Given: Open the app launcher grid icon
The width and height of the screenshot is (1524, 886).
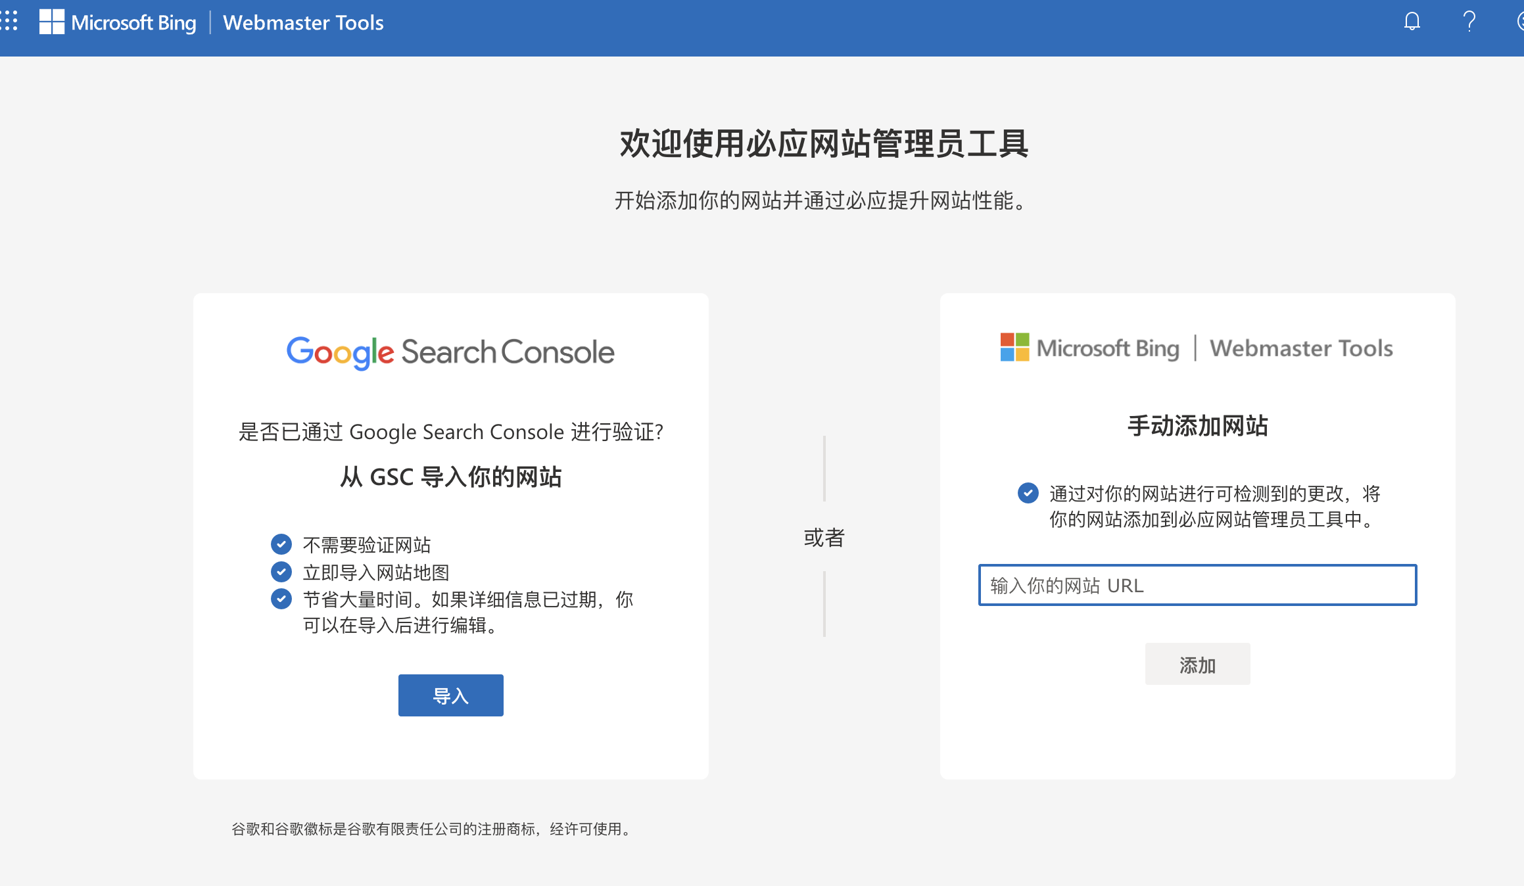Looking at the screenshot, I should [x=9, y=22].
